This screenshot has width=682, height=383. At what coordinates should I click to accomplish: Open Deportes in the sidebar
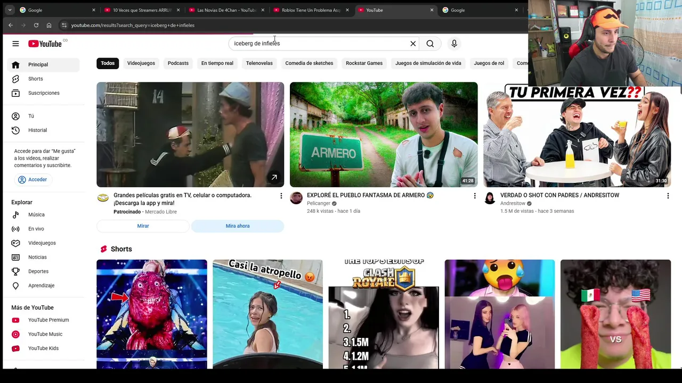(44, 271)
